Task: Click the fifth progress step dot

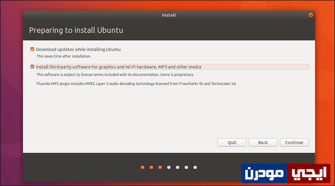Action: click(178, 168)
